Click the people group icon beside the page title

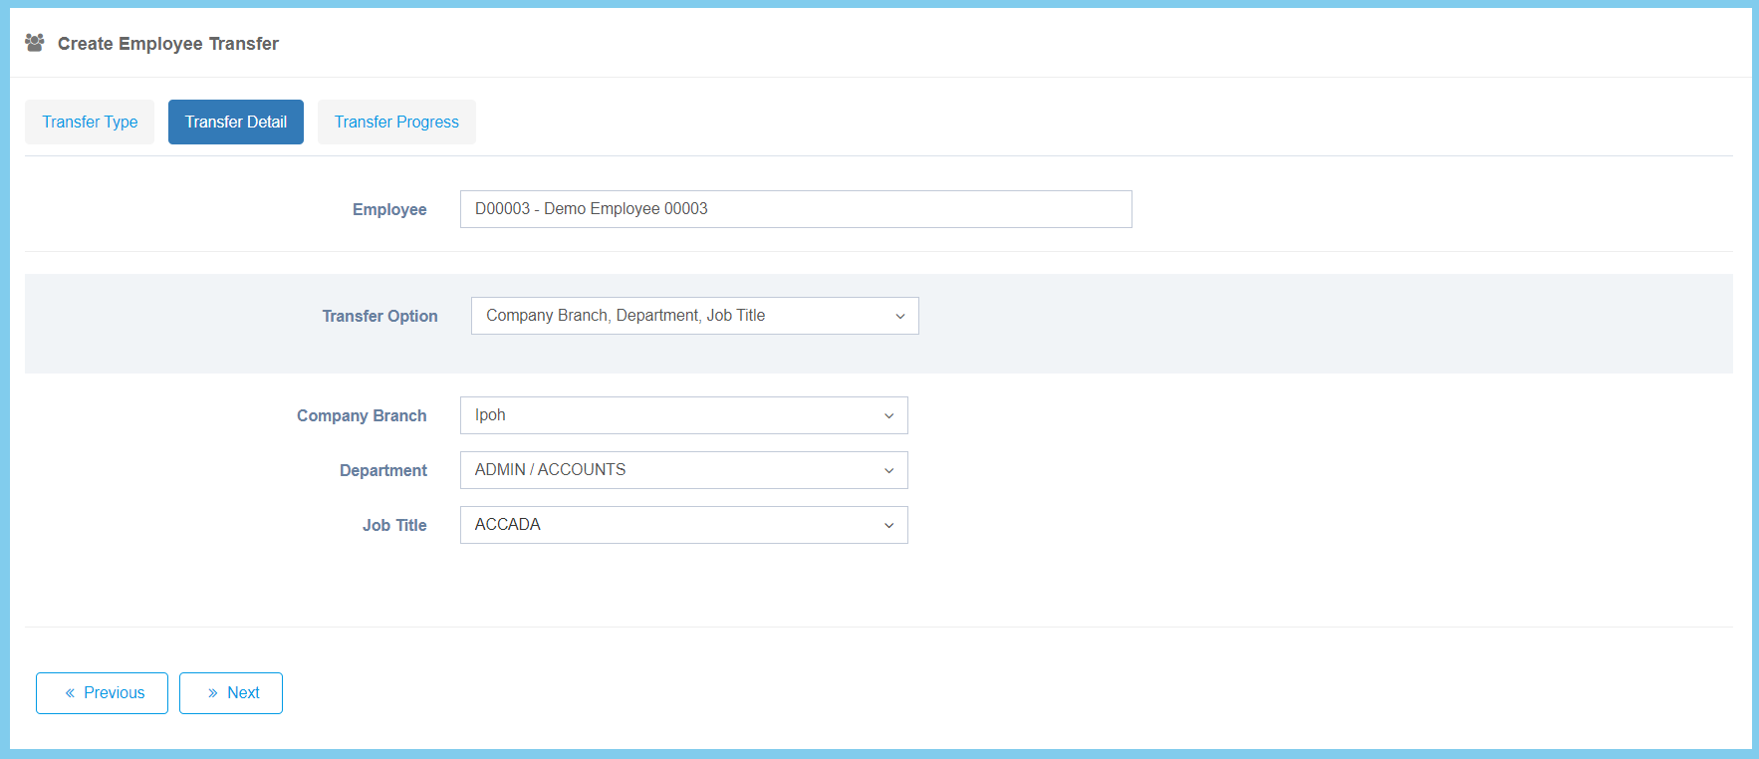(x=35, y=43)
